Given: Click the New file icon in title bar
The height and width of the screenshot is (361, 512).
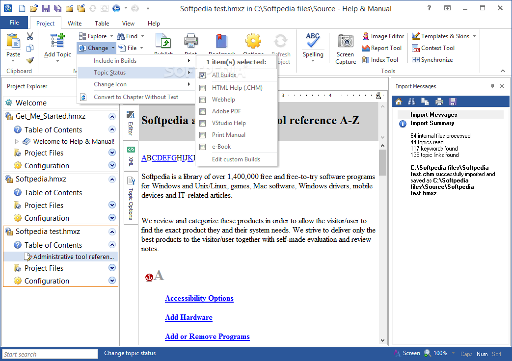Looking at the screenshot, I should click(22, 8).
